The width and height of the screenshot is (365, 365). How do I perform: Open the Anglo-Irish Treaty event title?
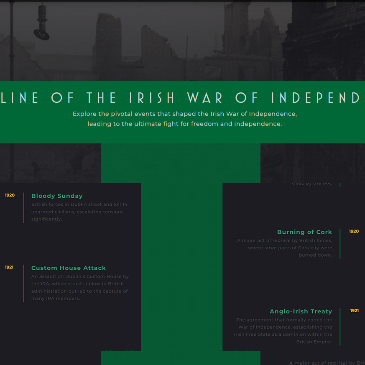301,311
